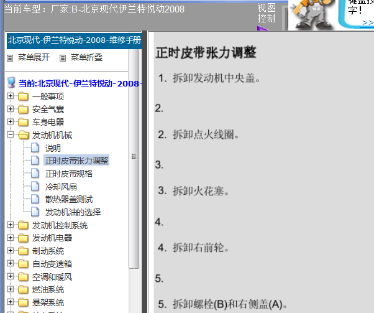Select the 发动机机械 tree label
374x313 pixels.
point(52,135)
